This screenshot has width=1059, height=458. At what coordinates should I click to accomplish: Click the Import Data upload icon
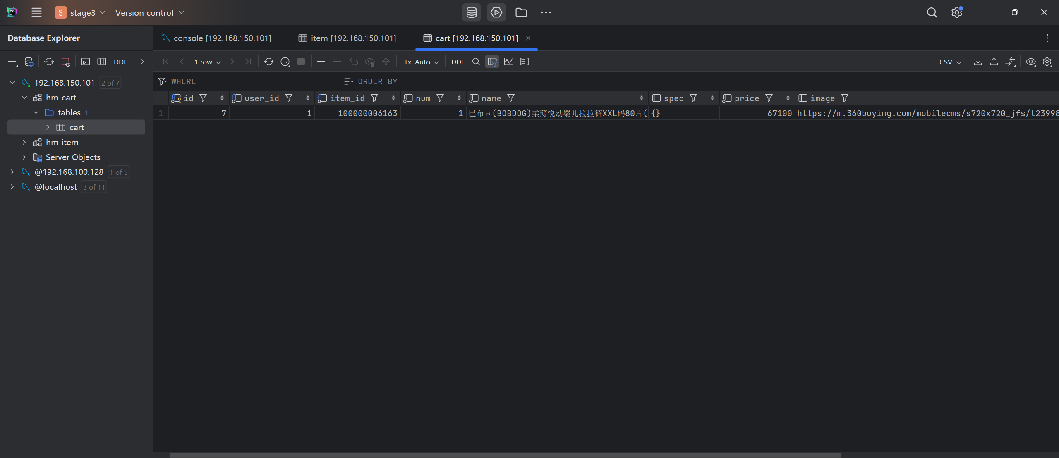click(x=994, y=62)
